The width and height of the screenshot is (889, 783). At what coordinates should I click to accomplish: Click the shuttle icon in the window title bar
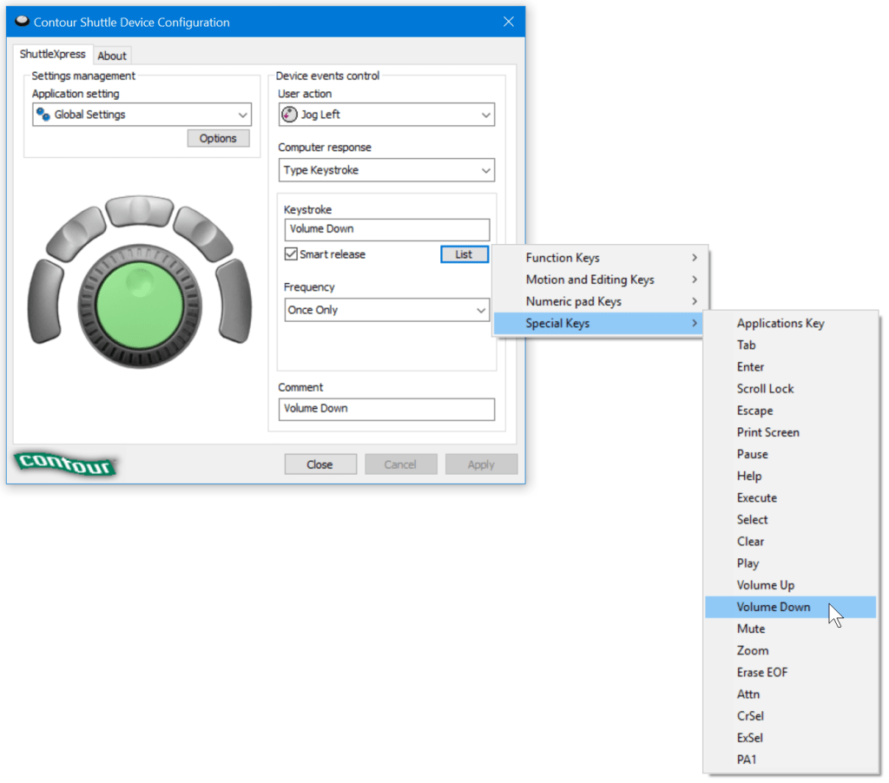[x=21, y=21]
